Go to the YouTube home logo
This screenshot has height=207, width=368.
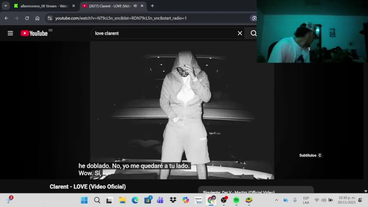click(x=34, y=33)
